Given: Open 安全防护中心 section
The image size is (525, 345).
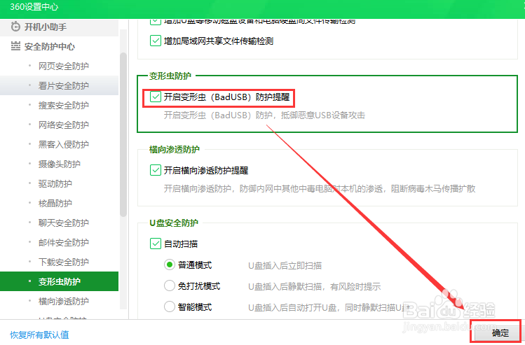Looking at the screenshot, I should pyautogui.click(x=60, y=46).
